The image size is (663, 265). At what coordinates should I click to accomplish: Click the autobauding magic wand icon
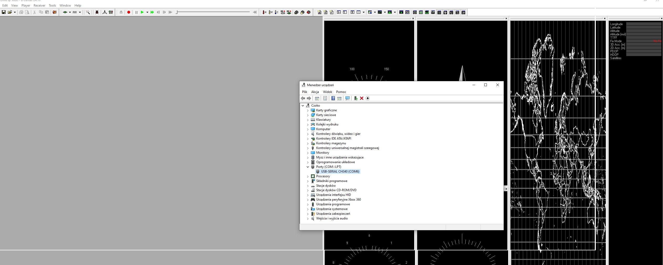(88, 12)
